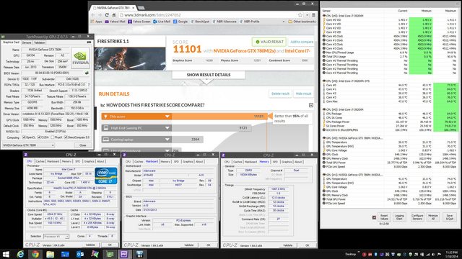Open the Yahoo Mail bookmark

tap(115, 22)
